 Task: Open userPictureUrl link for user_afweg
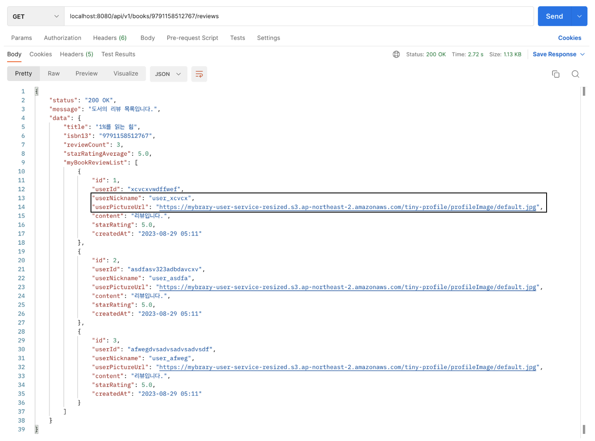(x=348, y=367)
